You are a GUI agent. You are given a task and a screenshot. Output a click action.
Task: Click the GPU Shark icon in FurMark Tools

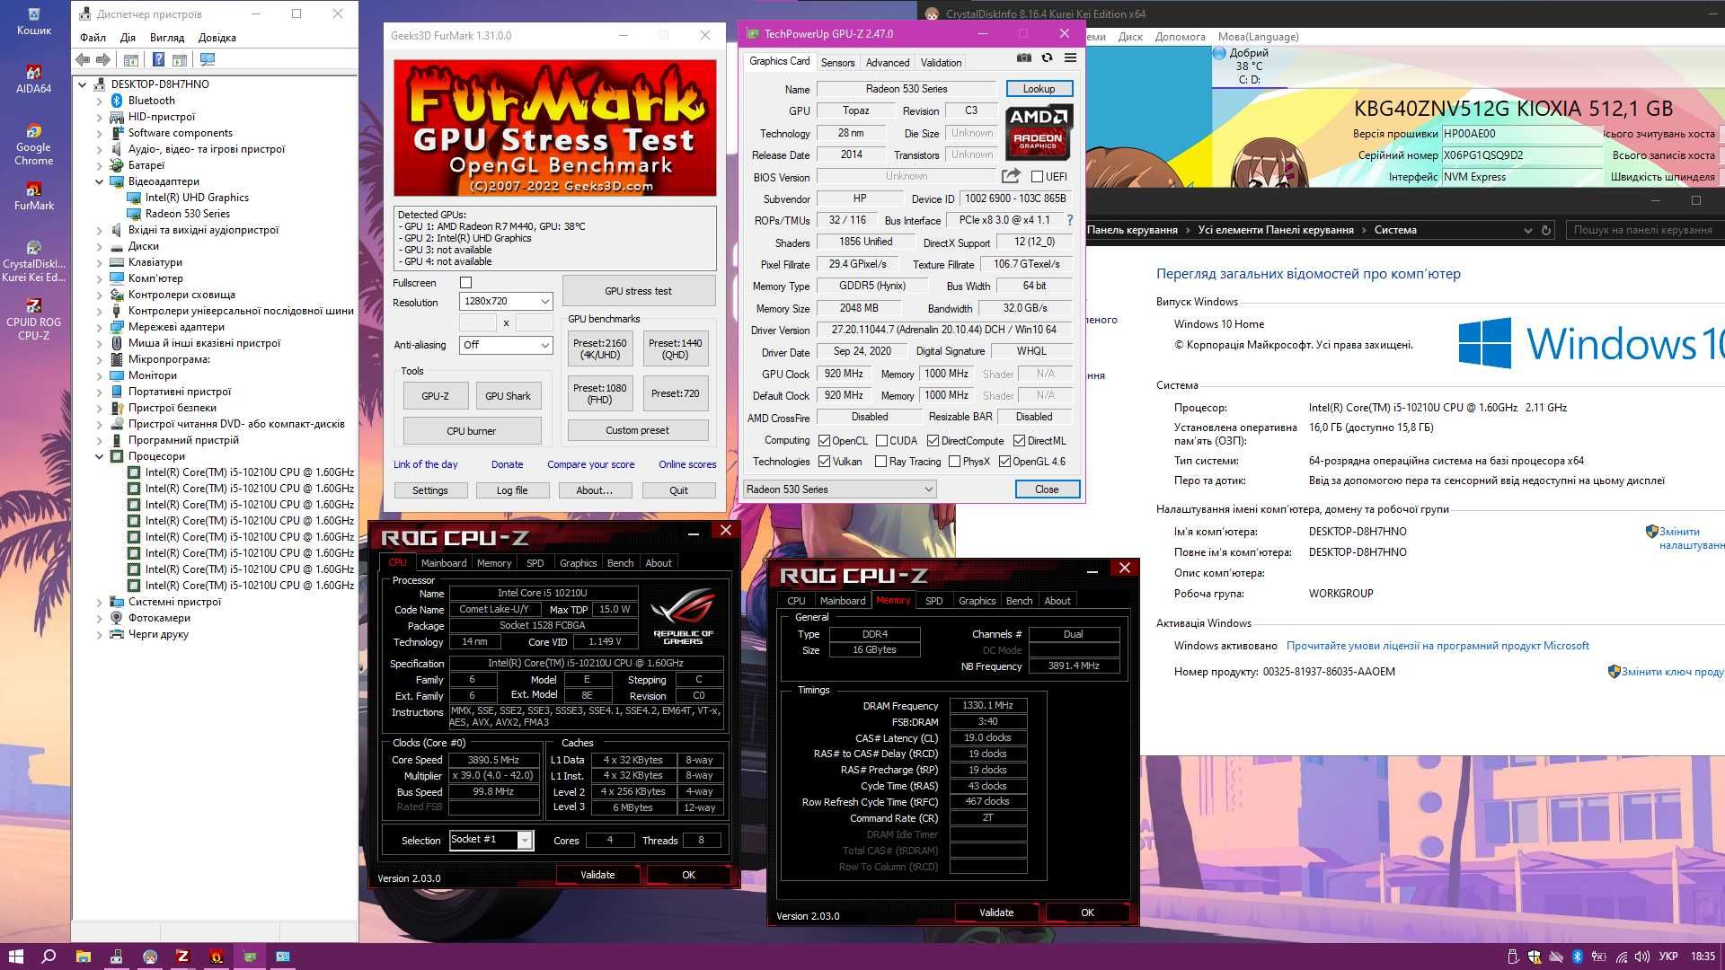tap(507, 395)
